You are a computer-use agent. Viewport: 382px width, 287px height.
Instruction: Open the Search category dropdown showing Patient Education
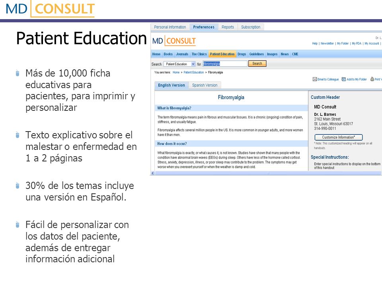pos(179,64)
